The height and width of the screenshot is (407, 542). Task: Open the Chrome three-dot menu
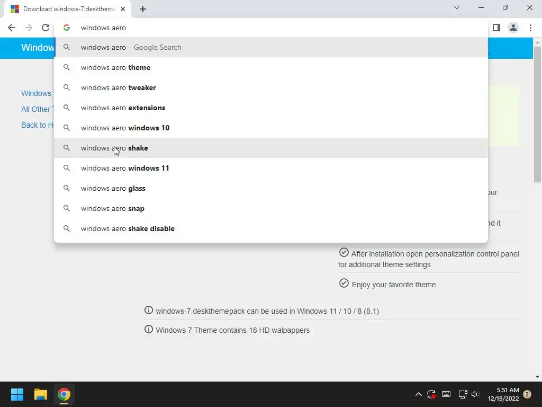[530, 28]
